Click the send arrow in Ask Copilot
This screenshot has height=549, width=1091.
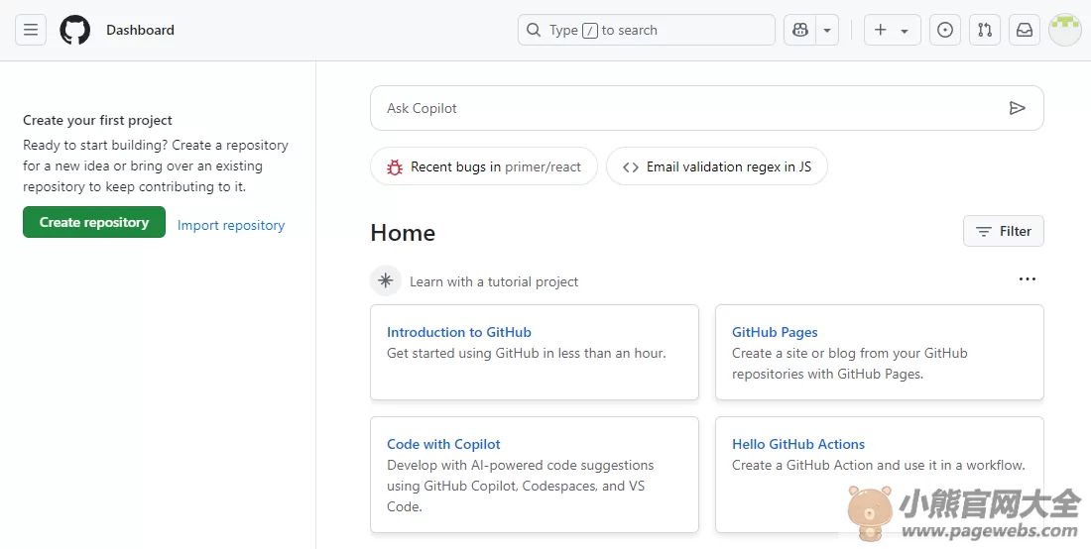(x=1018, y=108)
